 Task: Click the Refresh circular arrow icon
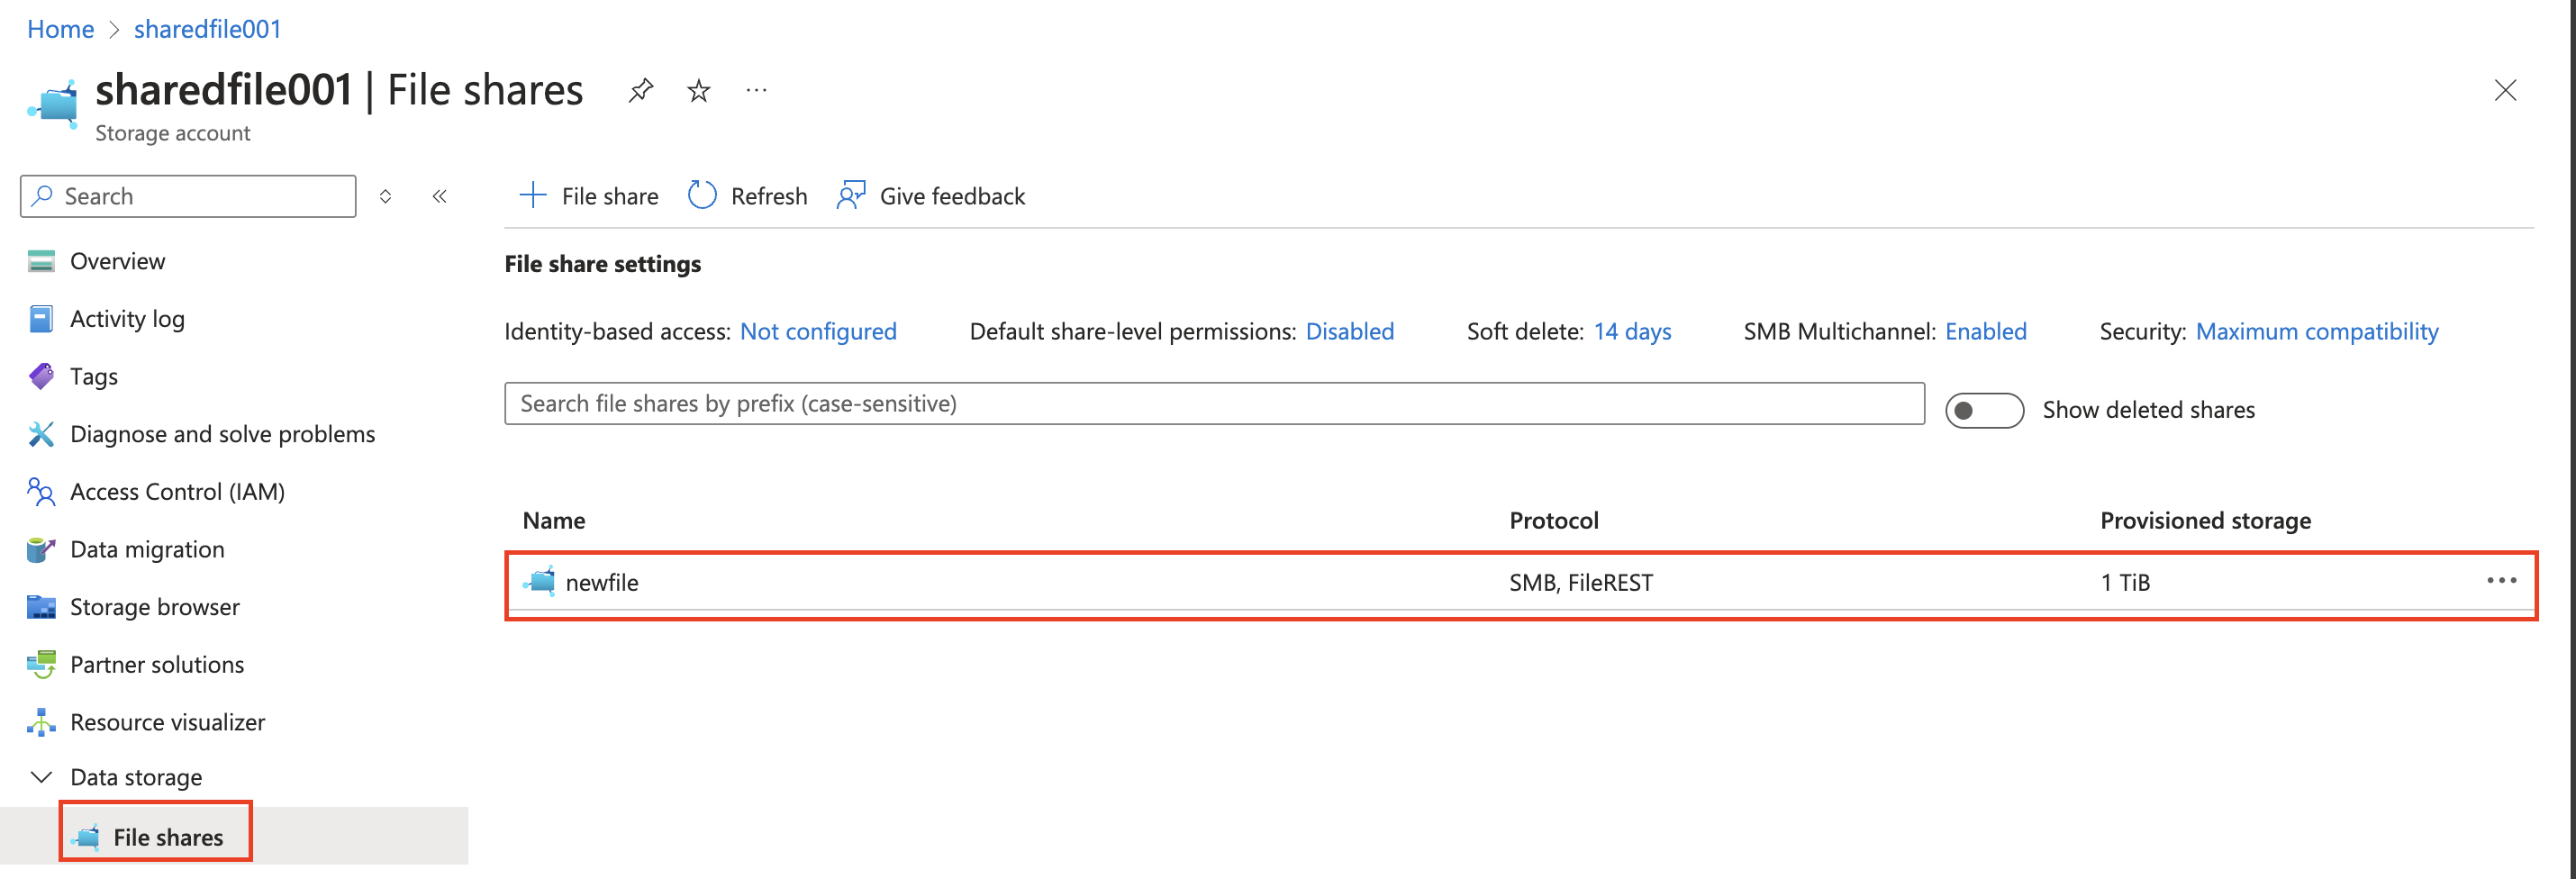click(702, 195)
